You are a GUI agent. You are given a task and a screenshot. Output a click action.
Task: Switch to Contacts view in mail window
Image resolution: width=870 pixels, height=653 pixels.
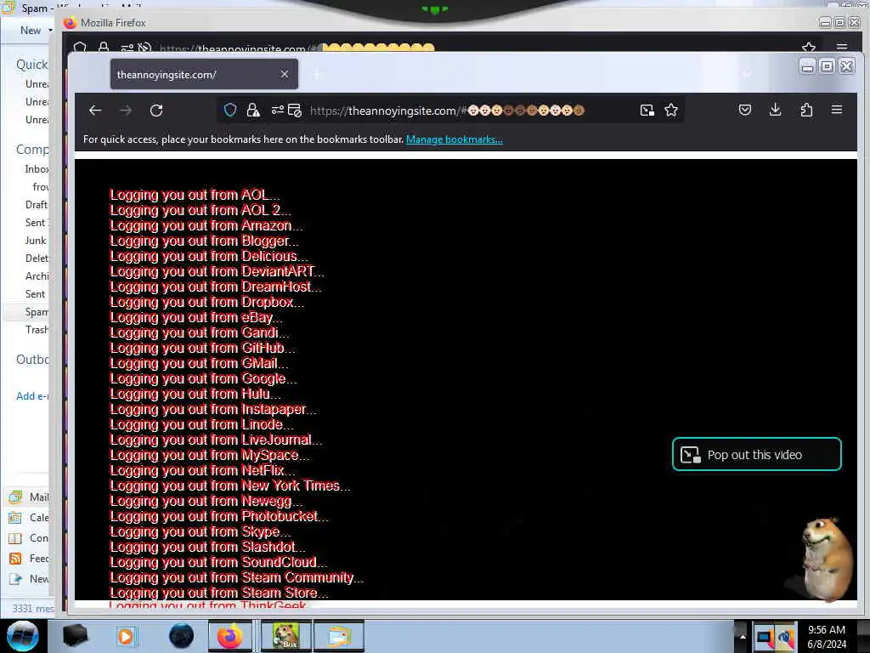tap(29, 538)
